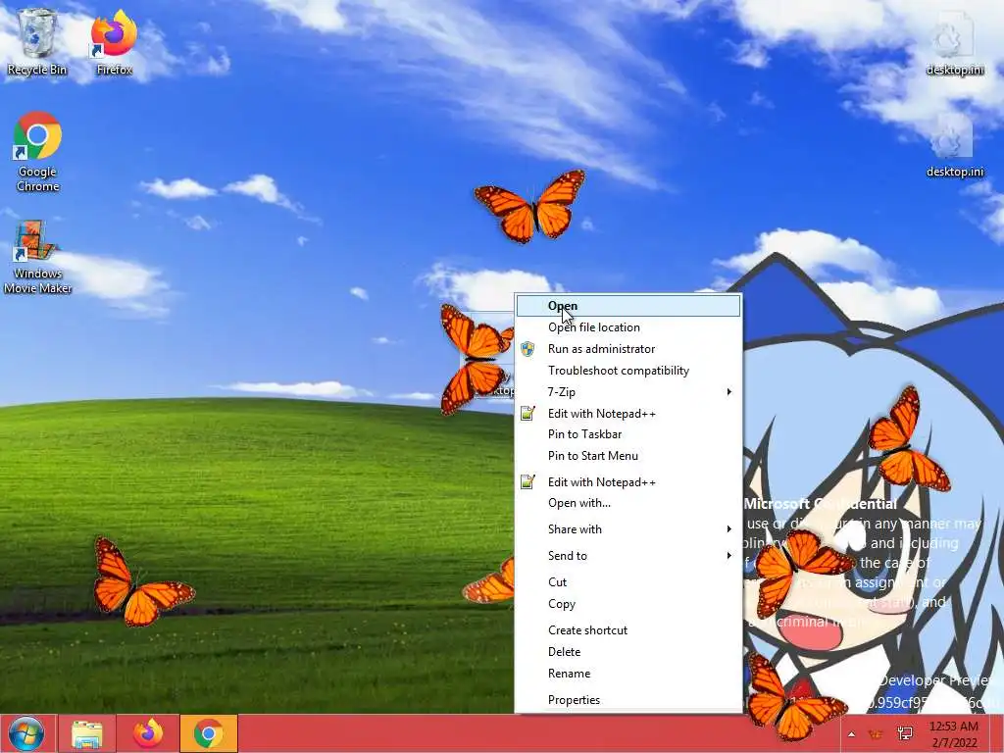Choose Cut from the context menu
This screenshot has width=1004, height=753.
pos(628,582)
